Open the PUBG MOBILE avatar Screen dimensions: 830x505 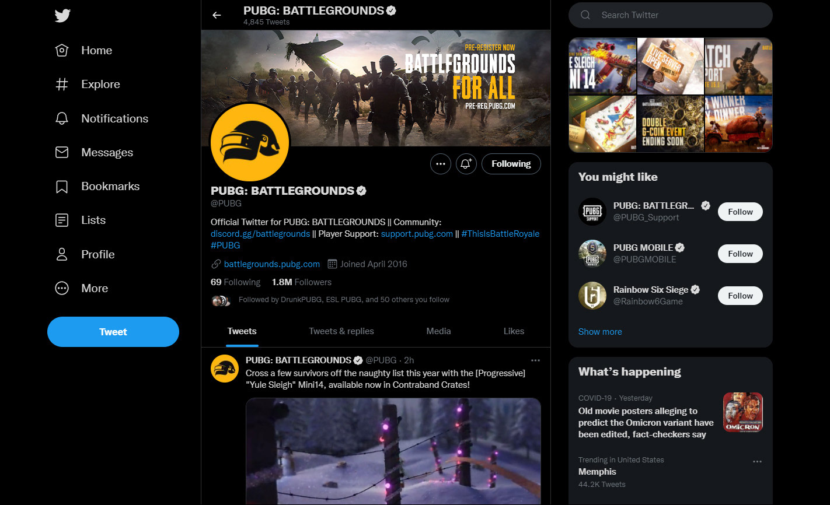click(x=592, y=254)
